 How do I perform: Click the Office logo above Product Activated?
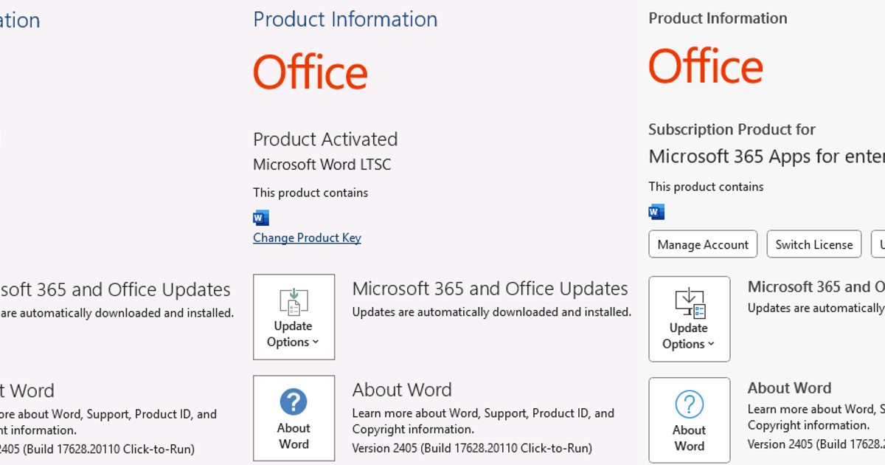pos(310,72)
